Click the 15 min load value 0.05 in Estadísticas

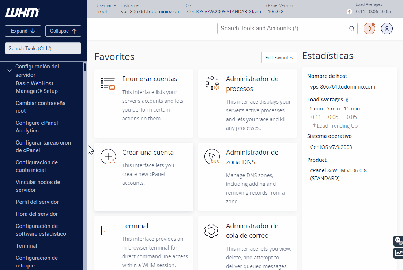pos(351,117)
